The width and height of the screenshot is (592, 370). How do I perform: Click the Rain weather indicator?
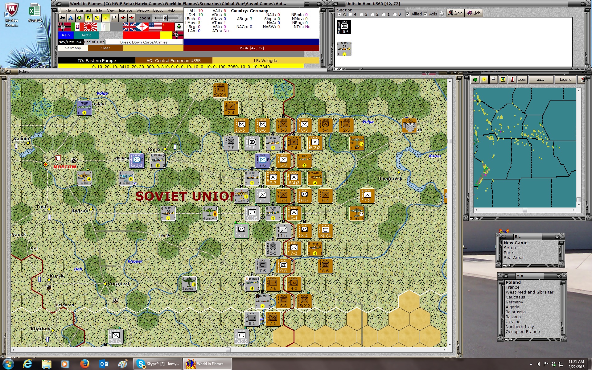pos(66,35)
